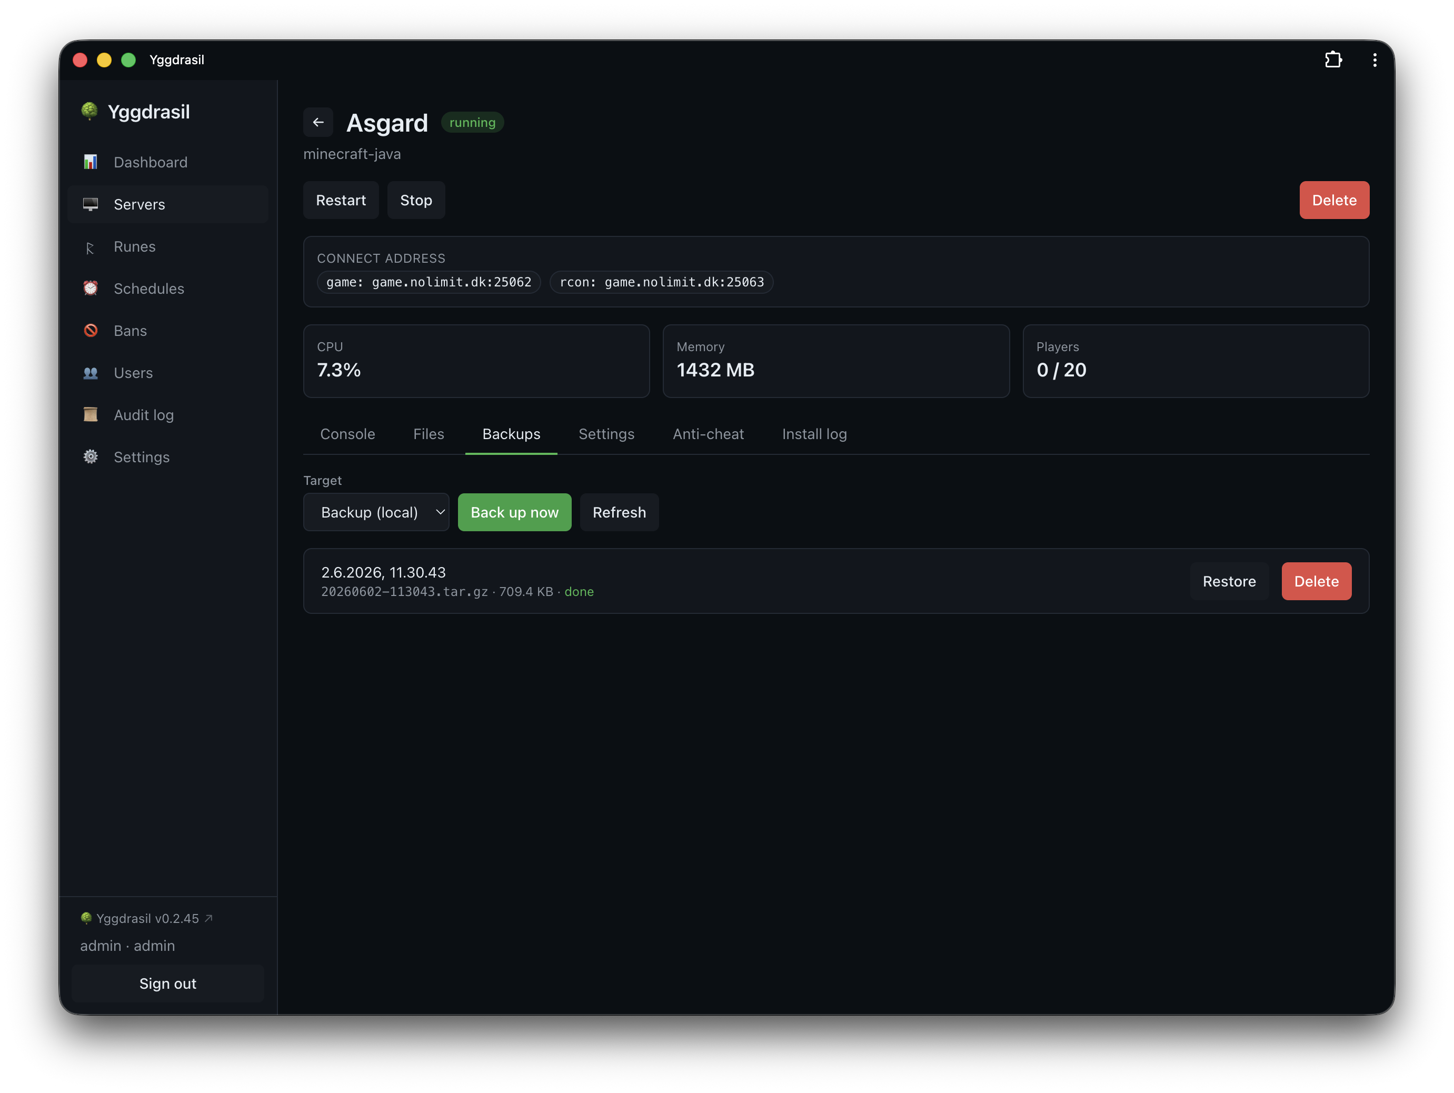This screenshot has height=1093, width=1454.
Task: Restart the Asgard server
Action: tap(341, 200)
